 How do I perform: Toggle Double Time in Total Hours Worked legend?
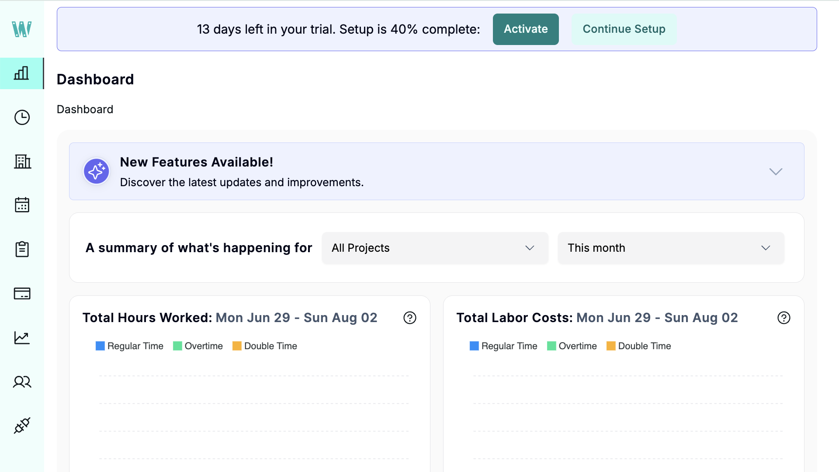(x=265, y=346)
